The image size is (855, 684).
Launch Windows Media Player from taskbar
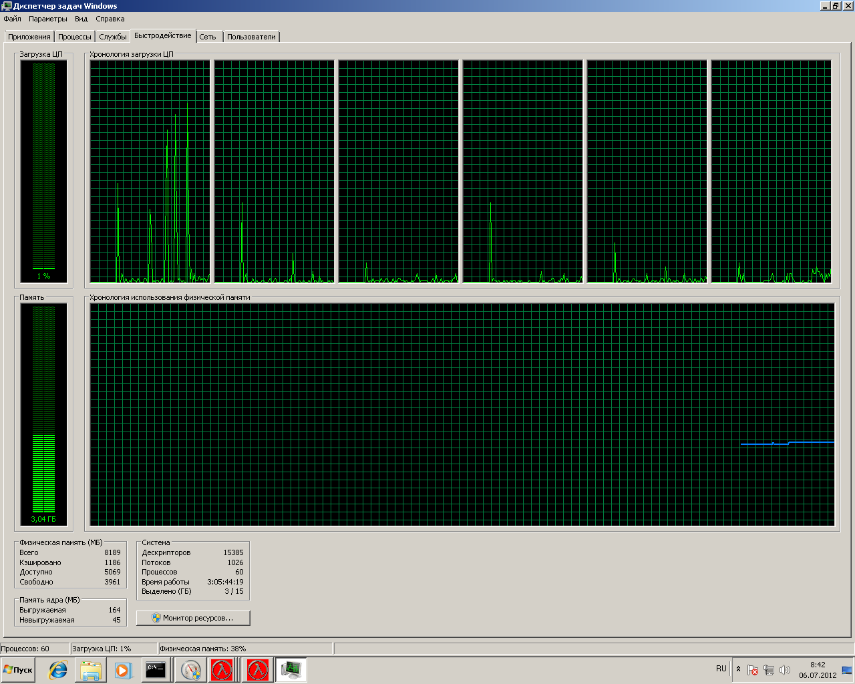tap(123, 670)
